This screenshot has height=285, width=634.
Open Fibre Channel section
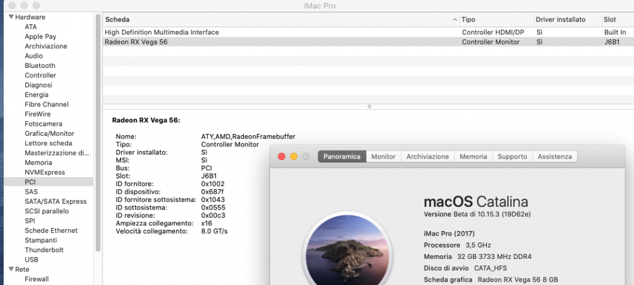(x=46, y=105)
